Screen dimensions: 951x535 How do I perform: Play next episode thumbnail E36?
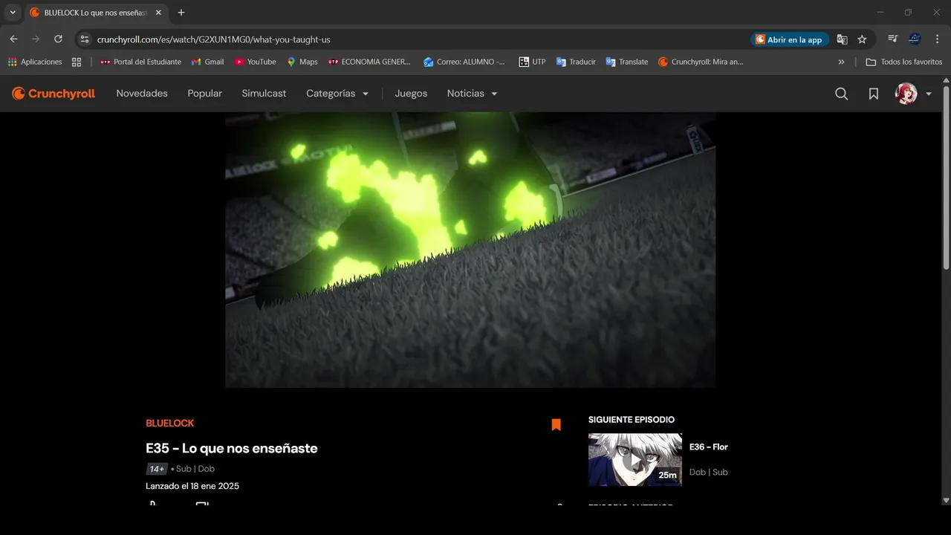point(634,460)
